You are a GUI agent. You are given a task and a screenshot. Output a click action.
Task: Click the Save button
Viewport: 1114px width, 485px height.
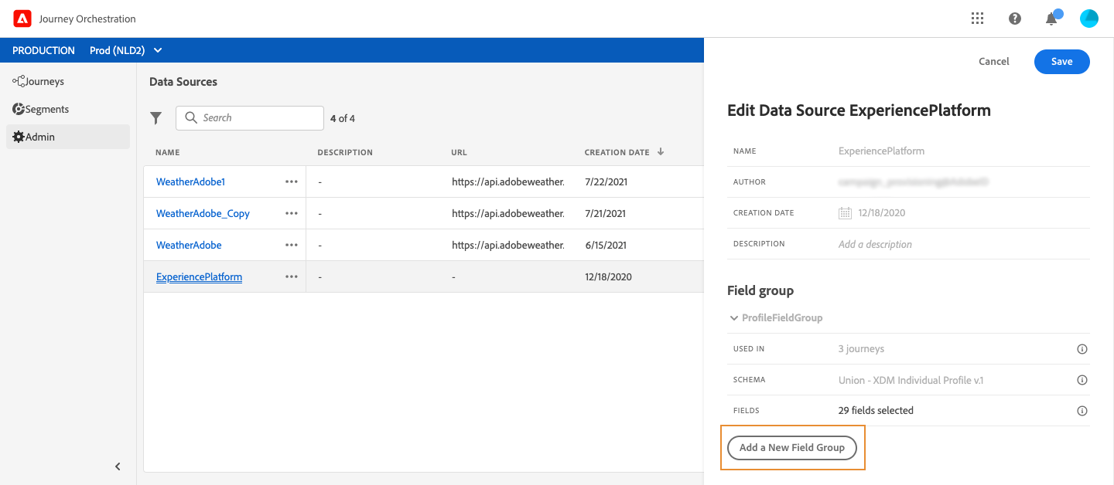(1061, 62)
